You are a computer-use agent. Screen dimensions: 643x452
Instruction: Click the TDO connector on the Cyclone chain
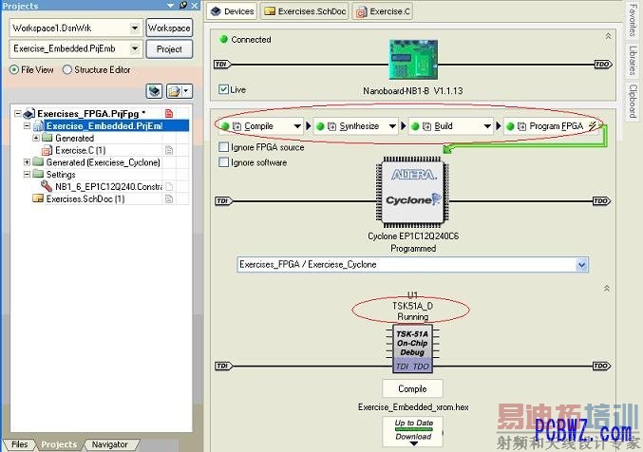pos(601,201)
